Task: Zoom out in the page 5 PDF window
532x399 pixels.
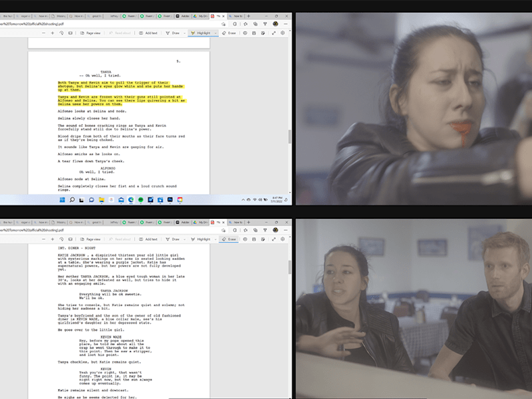Action: (43, 33)
